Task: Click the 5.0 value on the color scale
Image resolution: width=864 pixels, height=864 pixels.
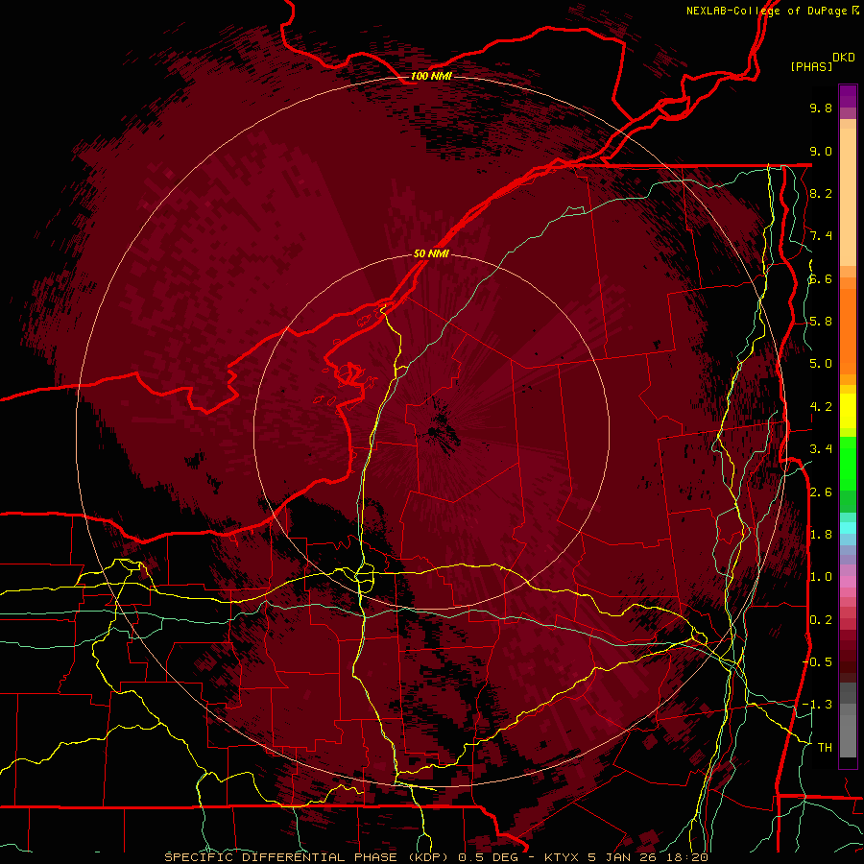Action: [821, 364]
